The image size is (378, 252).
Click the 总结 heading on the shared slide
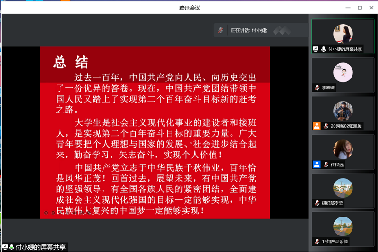coord(71,62)
